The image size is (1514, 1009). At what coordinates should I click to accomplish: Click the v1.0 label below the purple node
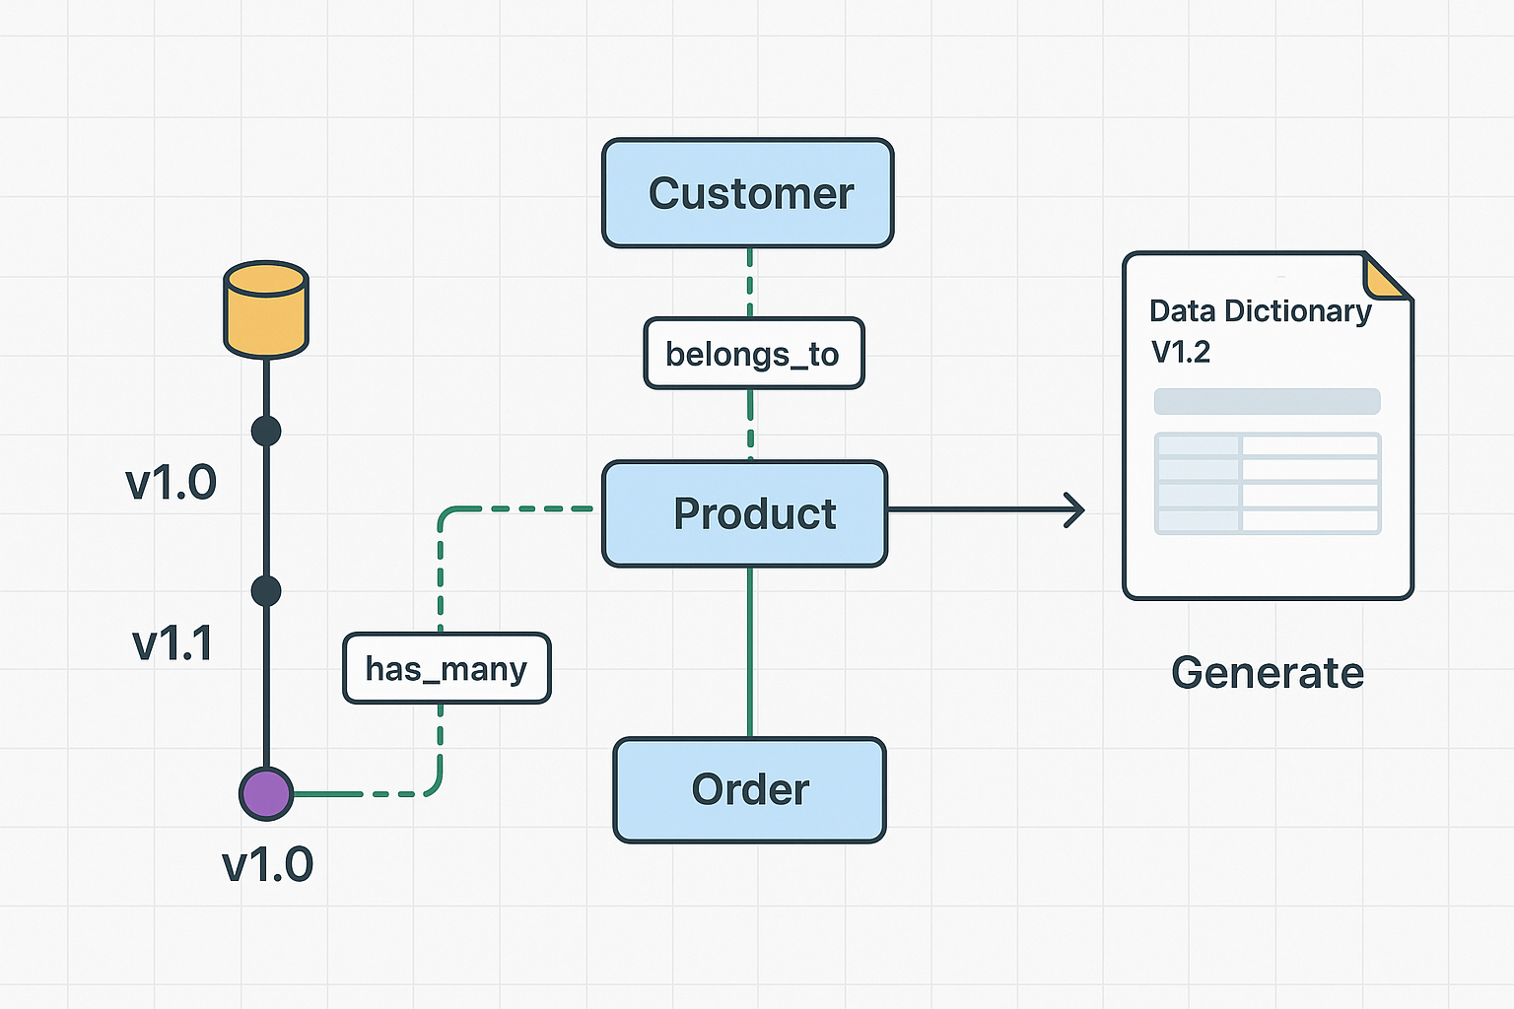268,864
